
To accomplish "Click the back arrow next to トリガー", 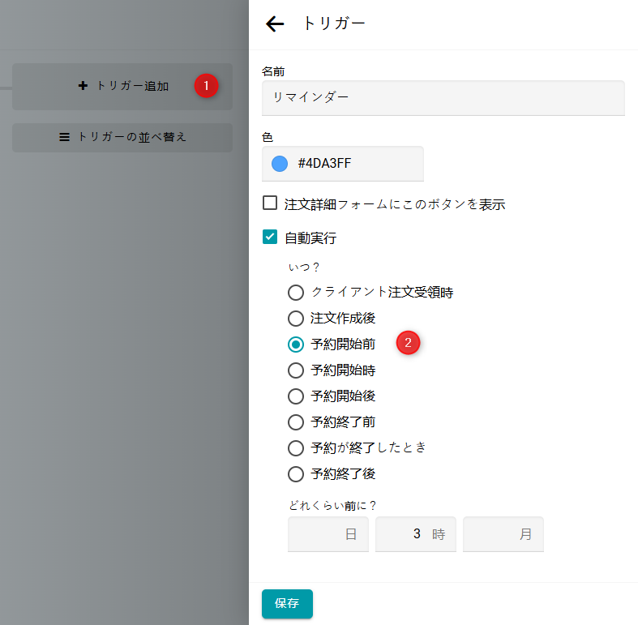I will [275, 24].
